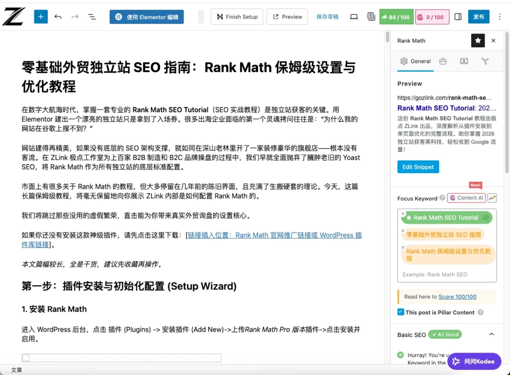Click the document page view icon
510x375 pixels.
[371, 16]
